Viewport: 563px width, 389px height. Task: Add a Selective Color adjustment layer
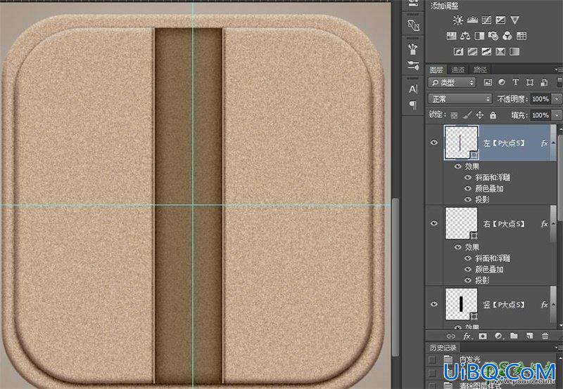tap(500, 51)
